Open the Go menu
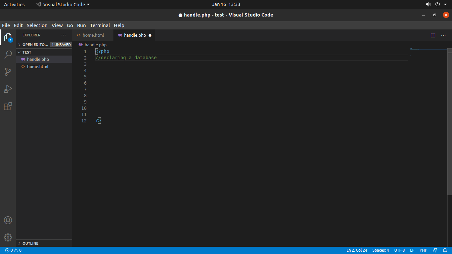This screenshot has width=452, height=254. pos(70,25)
